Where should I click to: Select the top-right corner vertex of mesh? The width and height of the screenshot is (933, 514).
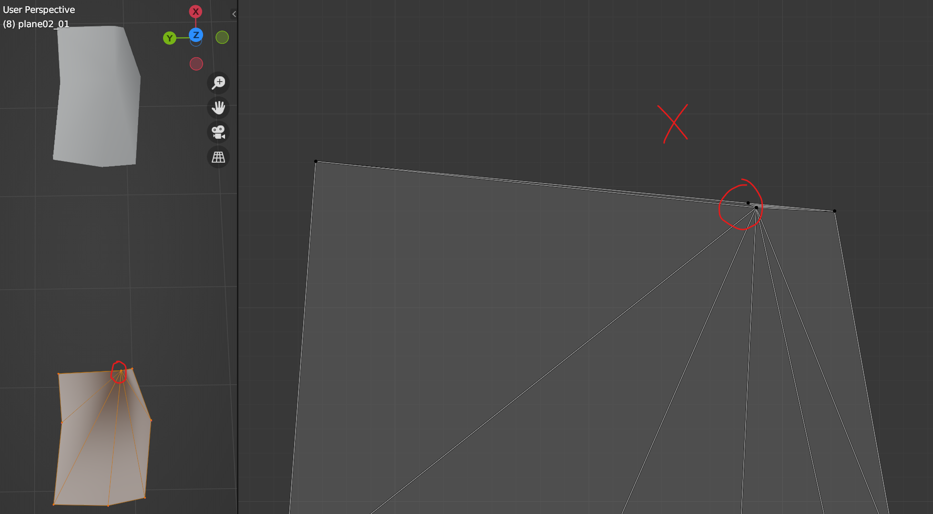pyautogui.click(x=834, y=211)
